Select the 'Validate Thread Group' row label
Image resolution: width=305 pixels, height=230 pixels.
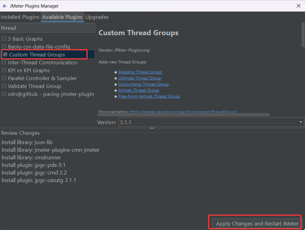click(x=34, y=86)
